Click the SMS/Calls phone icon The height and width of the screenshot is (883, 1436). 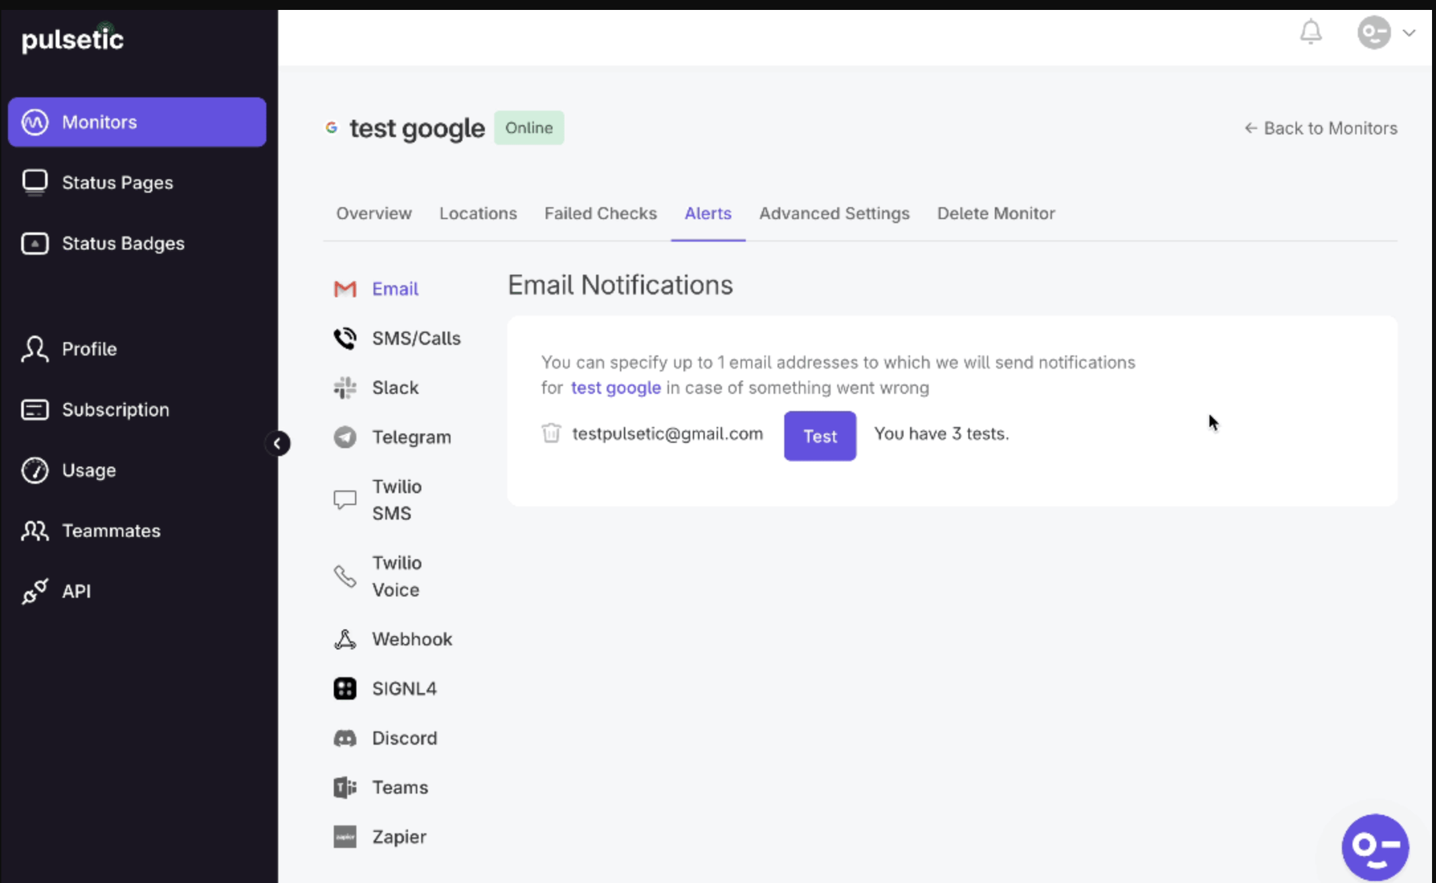coord(344,338)
